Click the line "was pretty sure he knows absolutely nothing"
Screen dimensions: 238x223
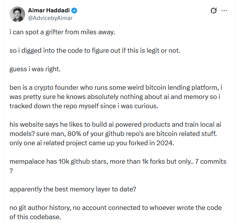[116, 96]
